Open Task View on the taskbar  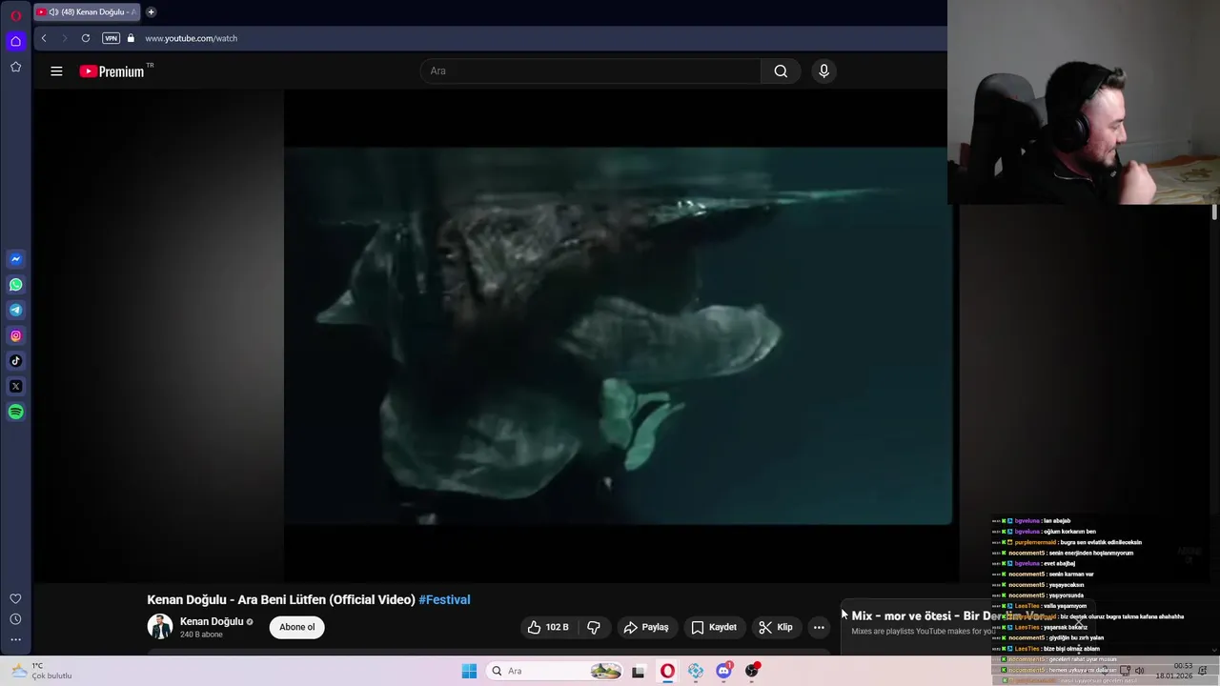639,671
